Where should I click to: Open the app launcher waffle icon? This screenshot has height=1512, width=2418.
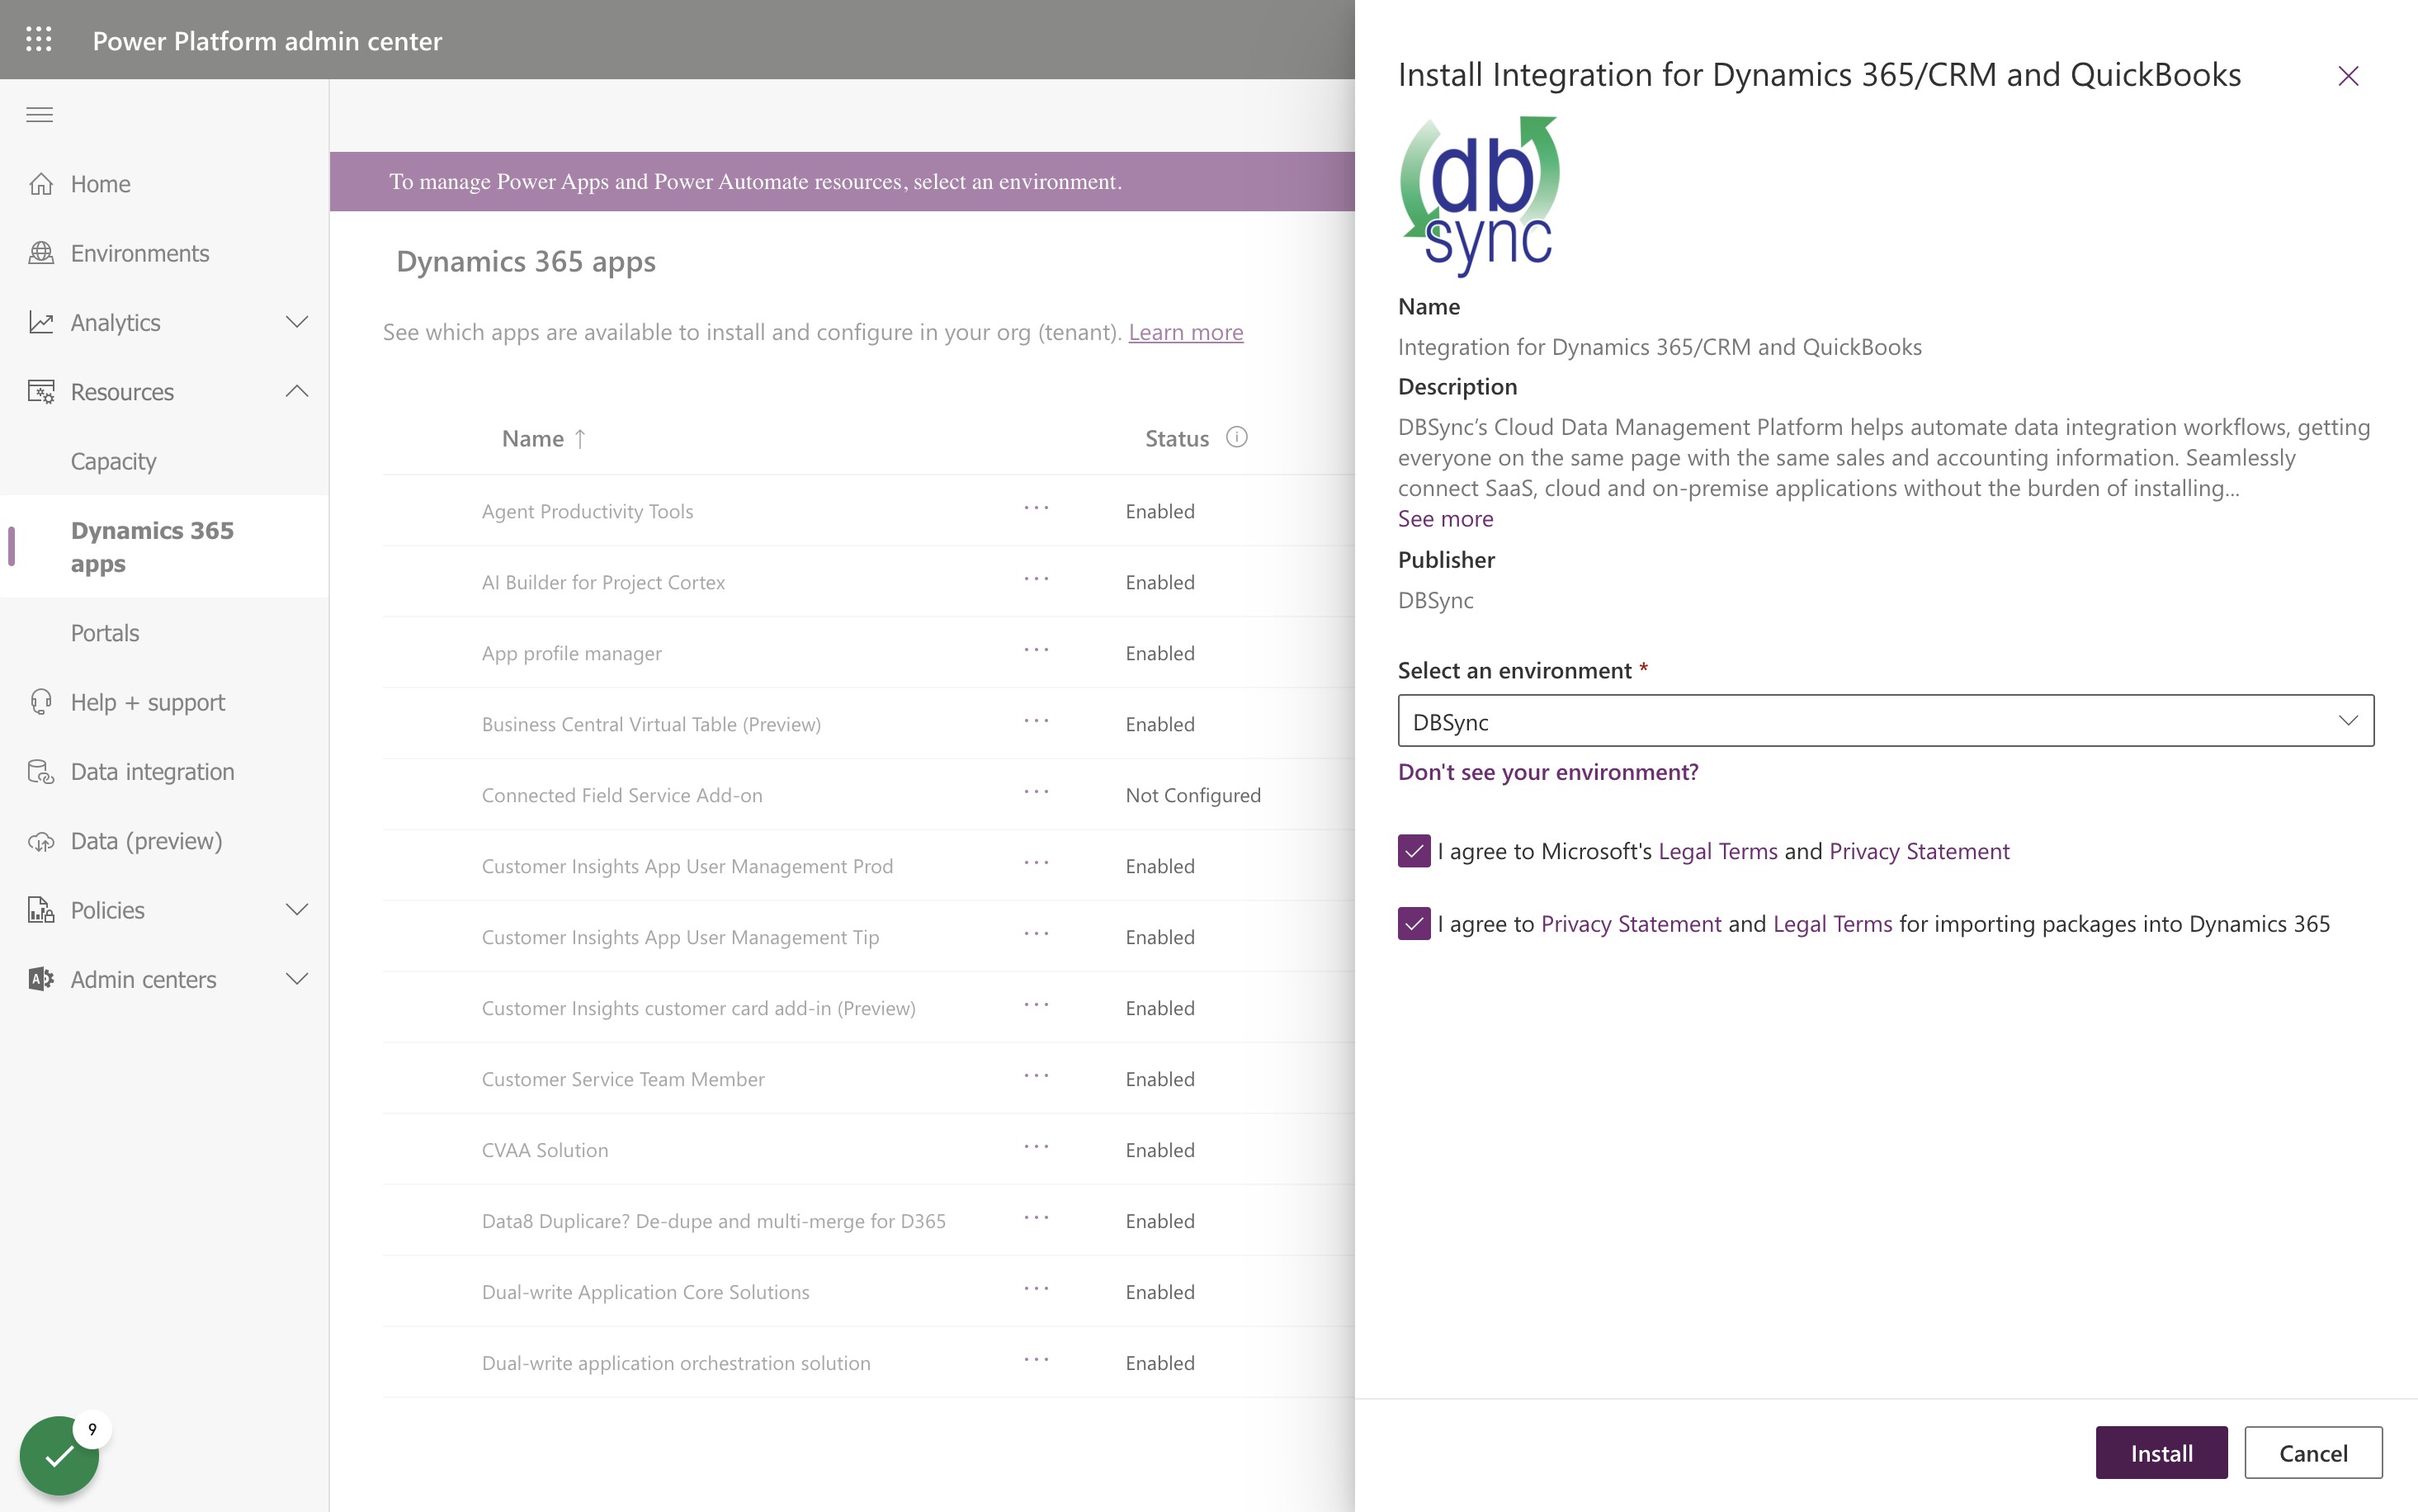click(39, 40)
